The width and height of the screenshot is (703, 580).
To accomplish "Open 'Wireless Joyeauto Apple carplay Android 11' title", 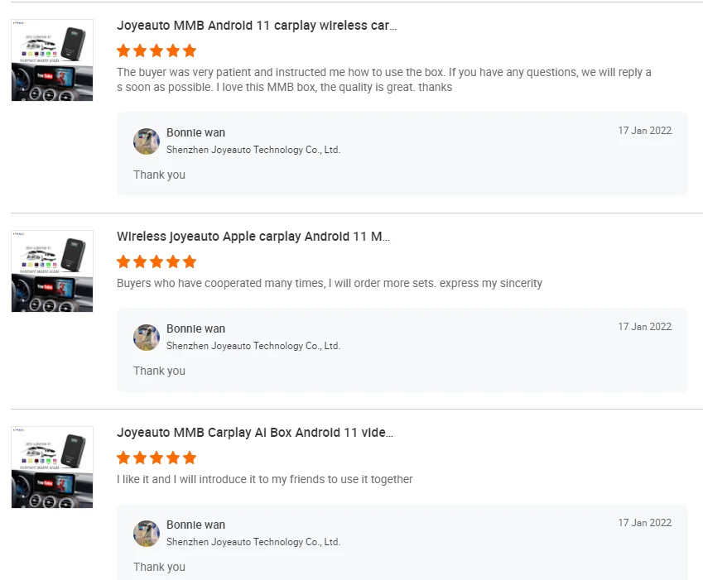I will point(253,237).
